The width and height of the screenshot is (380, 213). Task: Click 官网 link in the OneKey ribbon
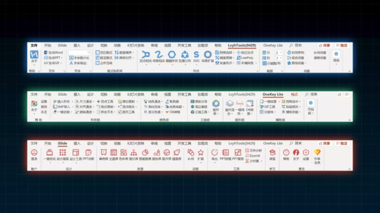(44, 107)
